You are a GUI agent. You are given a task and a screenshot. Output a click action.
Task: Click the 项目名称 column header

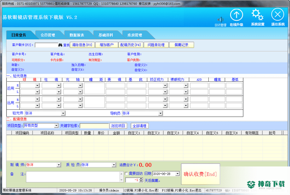tap(47, 133)
